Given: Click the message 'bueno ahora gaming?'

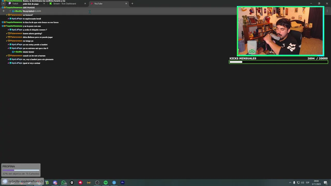Looking at the screenshot, I should pos(32,34).
